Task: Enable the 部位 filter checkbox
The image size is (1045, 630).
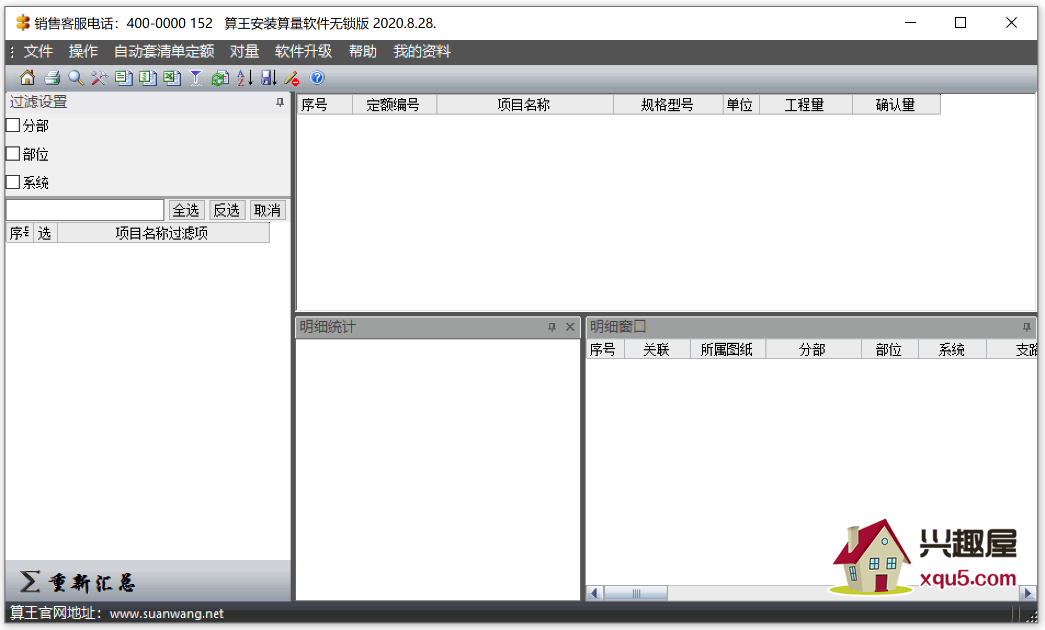Action: [13, 154]
